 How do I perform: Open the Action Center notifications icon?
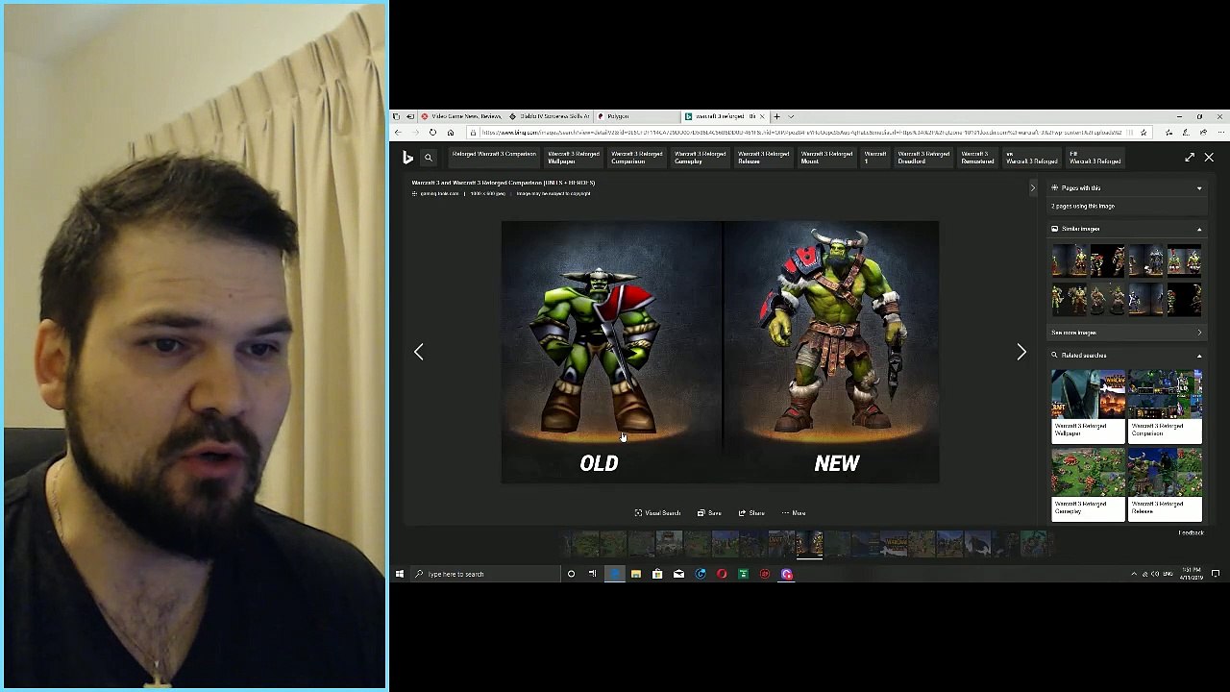tap(1216, 574)
